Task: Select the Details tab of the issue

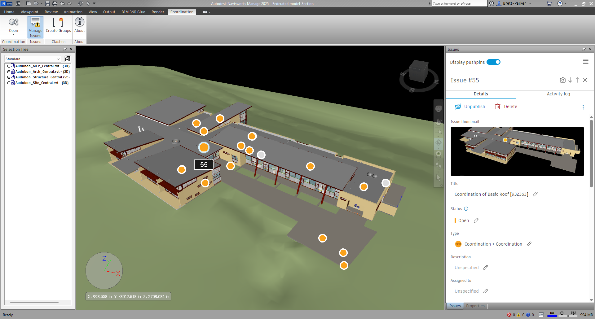Action: [481, 94]
